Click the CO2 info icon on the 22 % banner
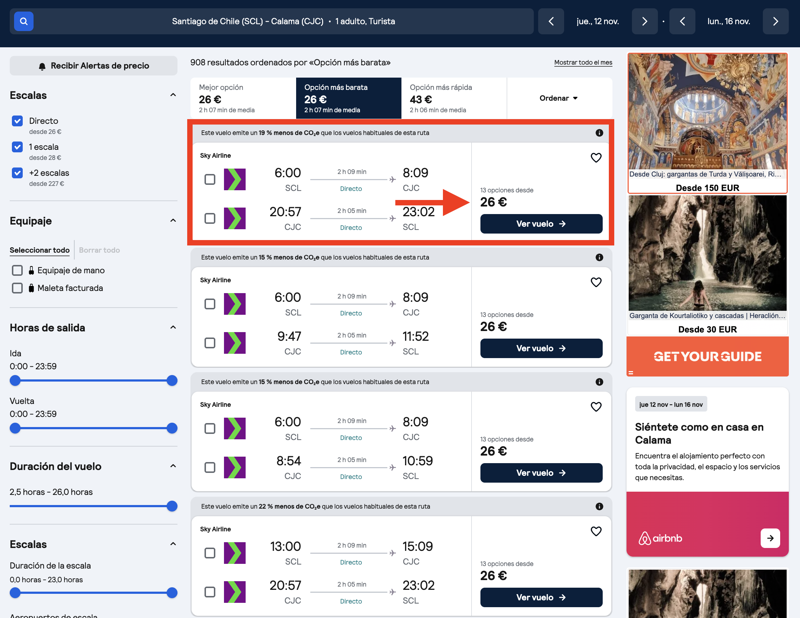This screenshot has width=800, height=618. 599,506
